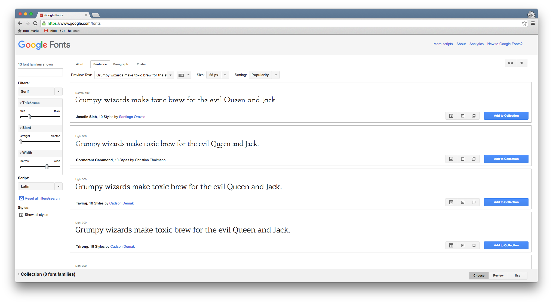The width and height of the screenshot is (553, 304).
Task: Open the Chrome hamburger menu
Action: (x=533, y=23)
